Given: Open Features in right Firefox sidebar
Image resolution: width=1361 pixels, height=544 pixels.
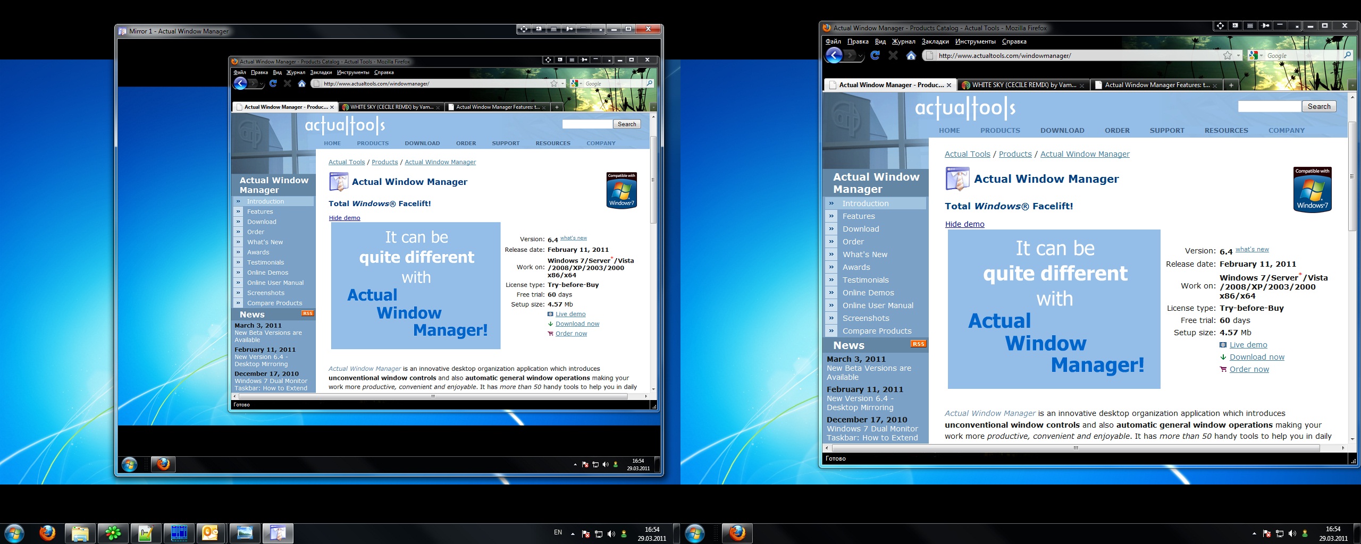Looking at the screenshot, I should (858, 216).
